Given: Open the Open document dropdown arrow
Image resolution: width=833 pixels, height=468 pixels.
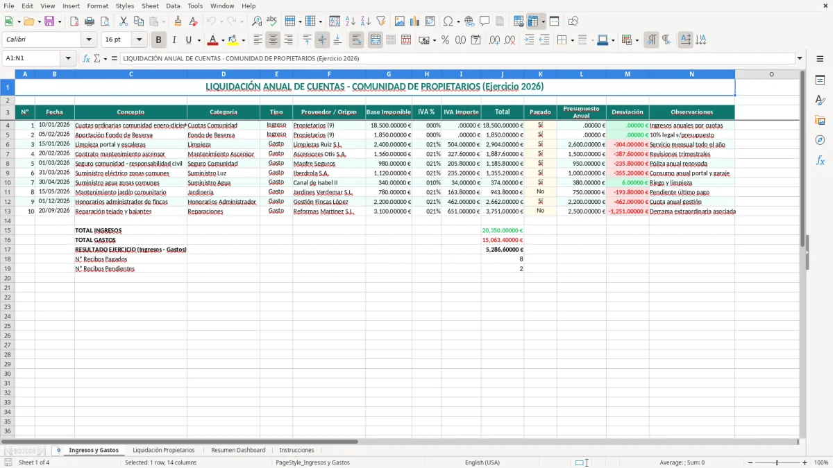Looking at the screenshot, I should pos(38,21).
